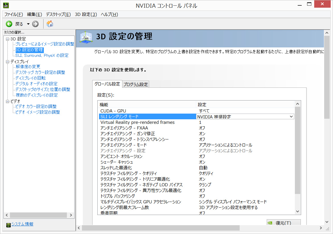Select the アンビエント オクルージョン setting row
The height and width of the screenshot is (234, 333).
pos(121,156)
